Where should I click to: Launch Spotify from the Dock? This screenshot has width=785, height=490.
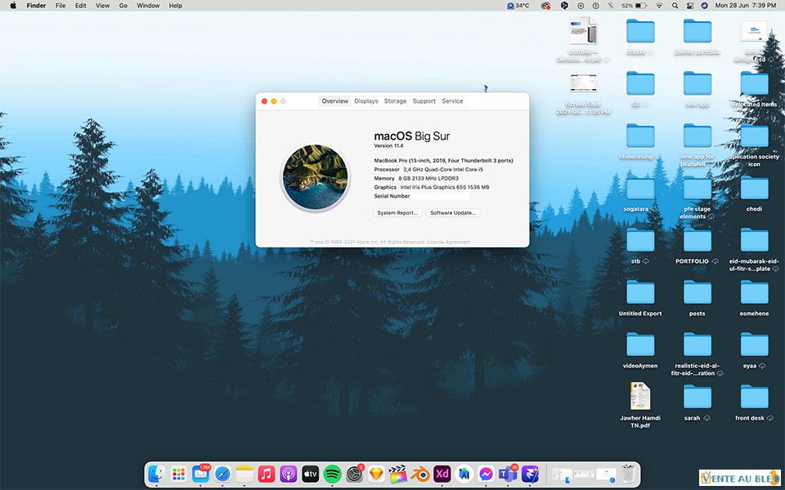pyautogui.click(x=333, y=474)
